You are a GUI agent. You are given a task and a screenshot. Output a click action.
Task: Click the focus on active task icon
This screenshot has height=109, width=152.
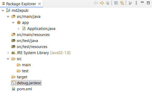[x=130, y=3]
